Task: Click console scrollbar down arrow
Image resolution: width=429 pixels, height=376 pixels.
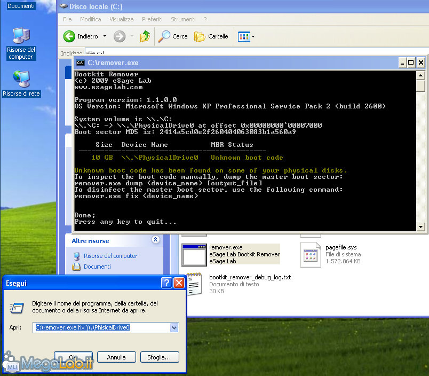Action: click(x=420, y=227)
